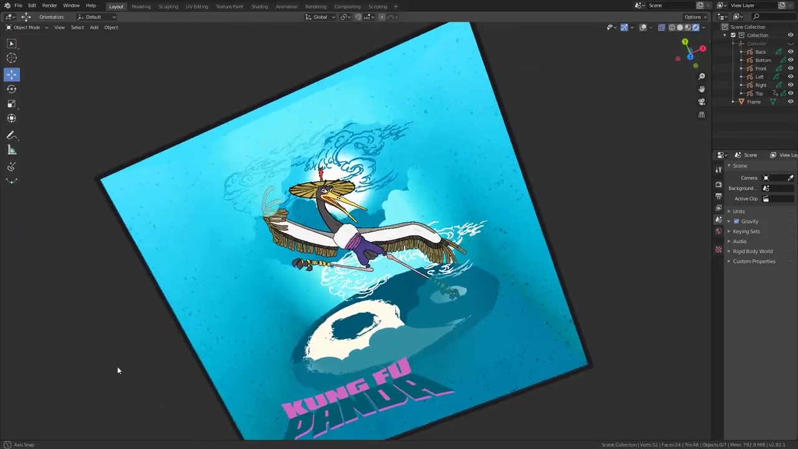
Task: Open the World properties tab
Action: coord(718,231)
